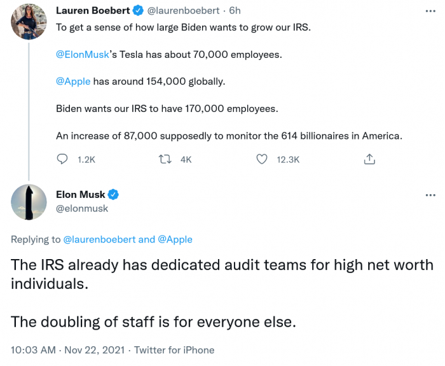Click the Twitter for iPhone source link

(x=174, y=349)
